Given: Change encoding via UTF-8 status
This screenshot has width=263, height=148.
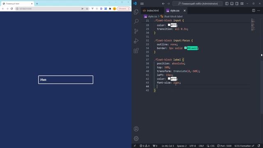Looking at the screenshot, I should (x=193, y=146).
